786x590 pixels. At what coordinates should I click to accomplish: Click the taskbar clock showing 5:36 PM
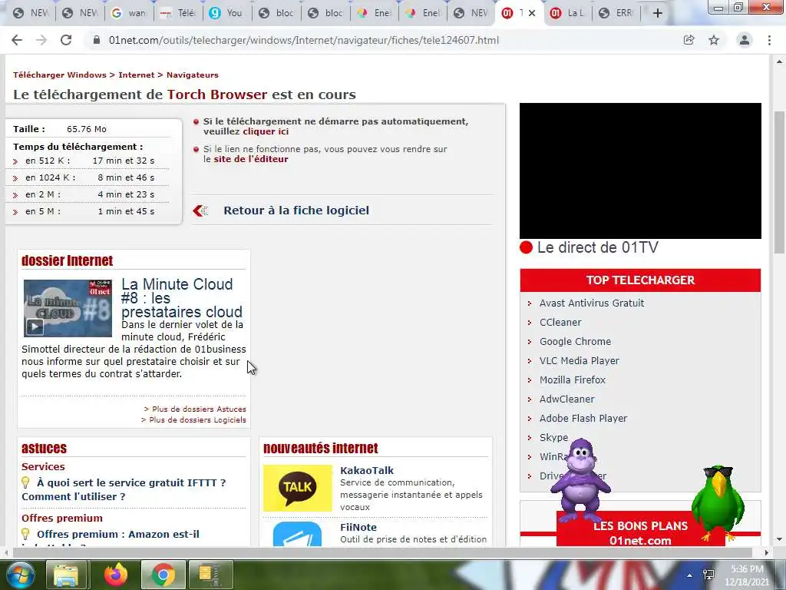[746, 575]
